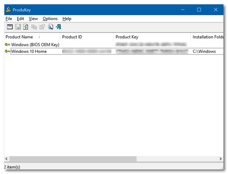The height and width of the screenshot is (174, 228).
Task: Sort by Product Name column header
Action: click(32, 37)
